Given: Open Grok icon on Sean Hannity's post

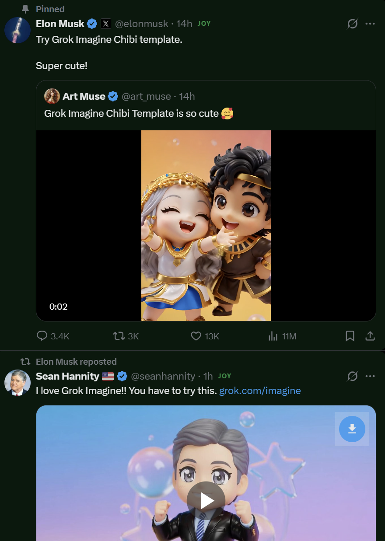Looking at the screenshot, I should (352, 376).
